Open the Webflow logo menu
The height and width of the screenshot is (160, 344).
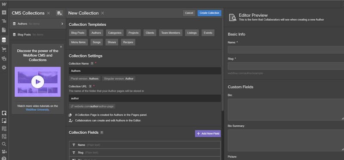tap(4, 4)
